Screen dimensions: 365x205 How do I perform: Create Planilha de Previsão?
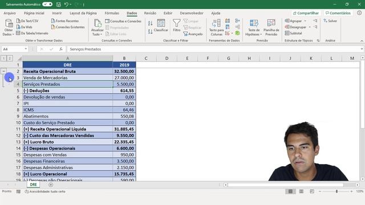[x=271, y=27]
